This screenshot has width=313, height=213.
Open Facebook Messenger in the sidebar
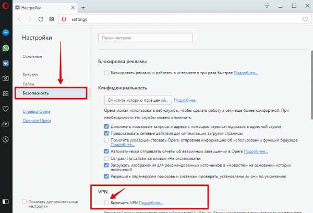(x=6, y=32)
